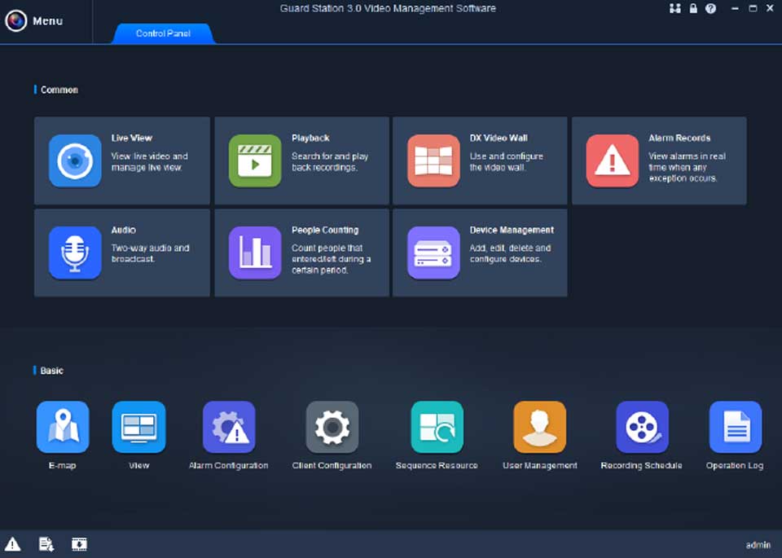Click the Alarm Configuration label
Screen dimensions: 782x558
tap(228, 465)
